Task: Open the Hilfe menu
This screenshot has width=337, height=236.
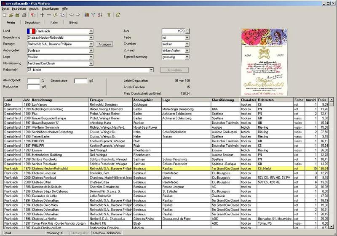Action: 65,8
